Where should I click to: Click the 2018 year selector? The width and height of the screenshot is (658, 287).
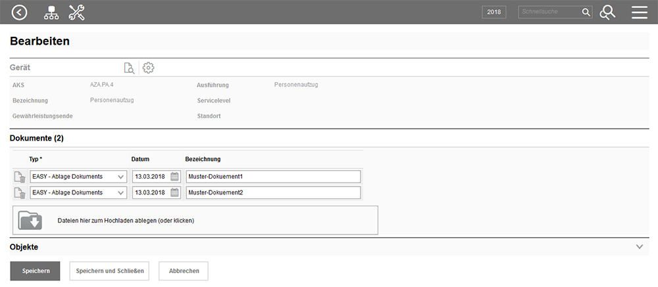[x=493, y=12]
